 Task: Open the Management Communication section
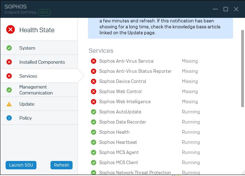pos(39,90)
